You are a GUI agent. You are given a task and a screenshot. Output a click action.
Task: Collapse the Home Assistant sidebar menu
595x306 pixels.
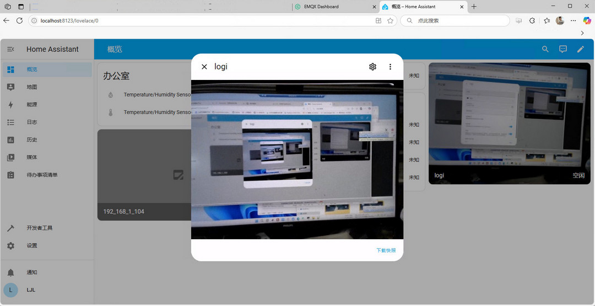pos(10,49)
